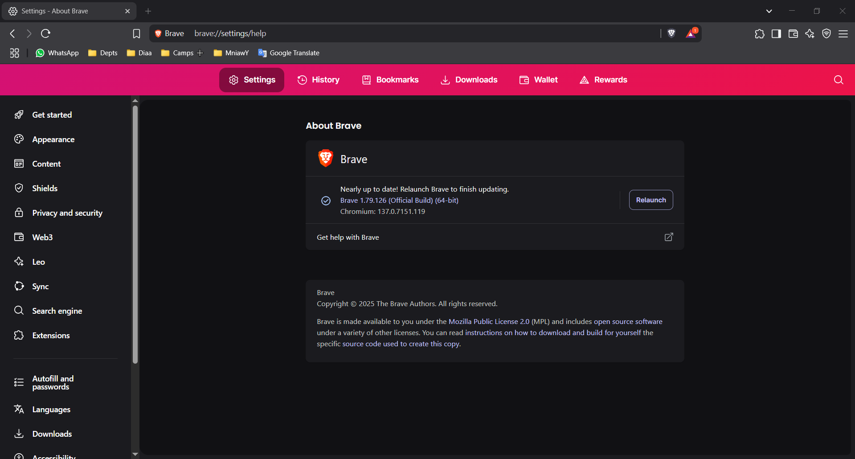
Task: Go back with the browser back arrow
Action: [x=12, y=33]
